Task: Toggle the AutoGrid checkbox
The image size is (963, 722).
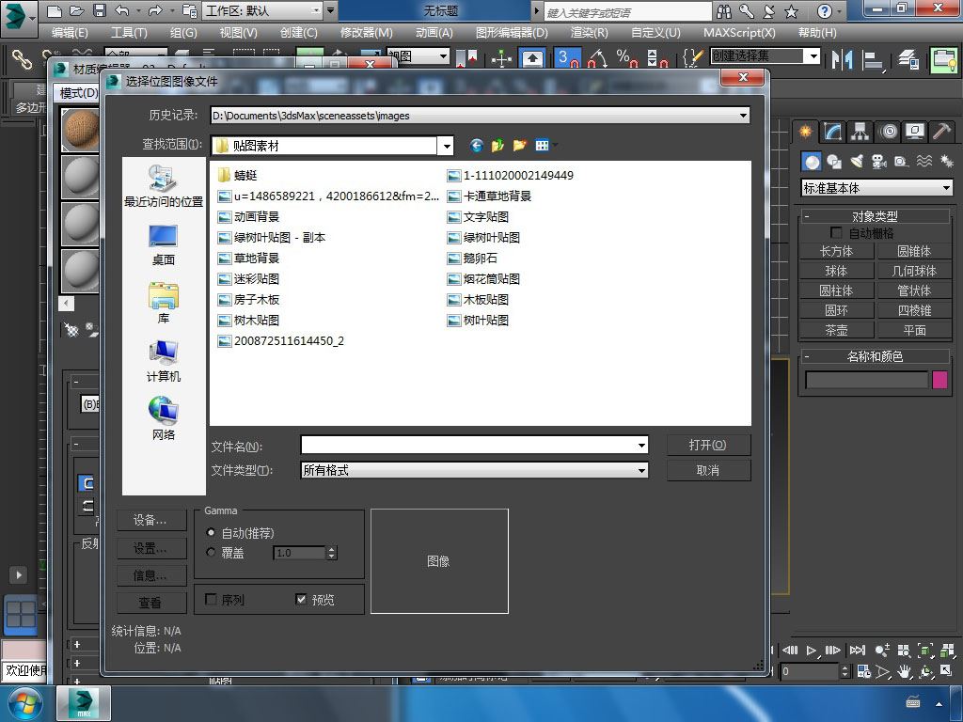Action: click(x=836, y=233)
